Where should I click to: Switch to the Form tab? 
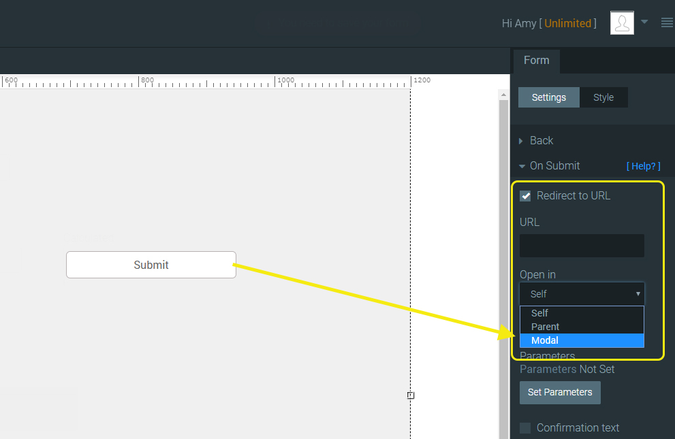[x=536, y=60]
